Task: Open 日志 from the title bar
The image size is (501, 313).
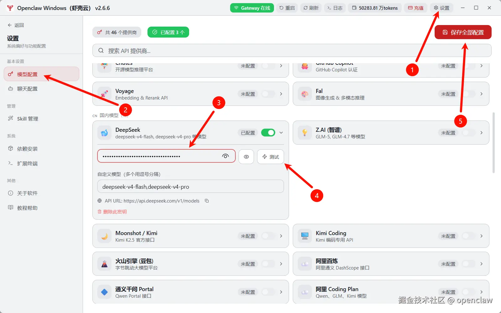Action: click(x=335, y=8)
